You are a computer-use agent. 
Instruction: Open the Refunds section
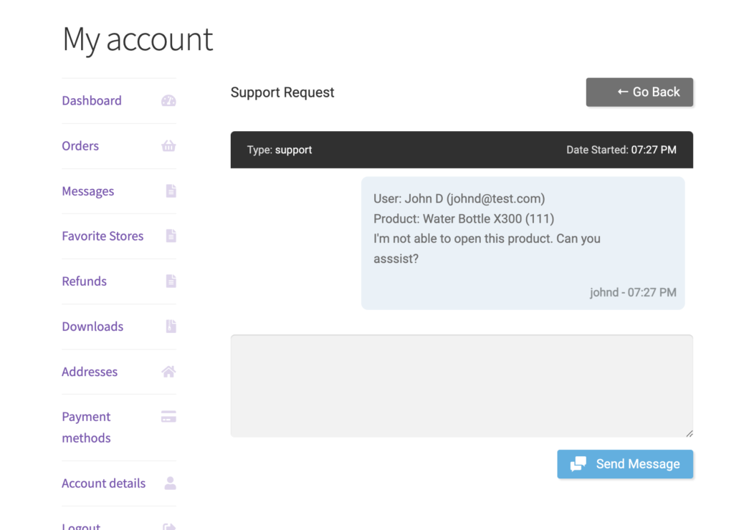(x=85, y=281)
